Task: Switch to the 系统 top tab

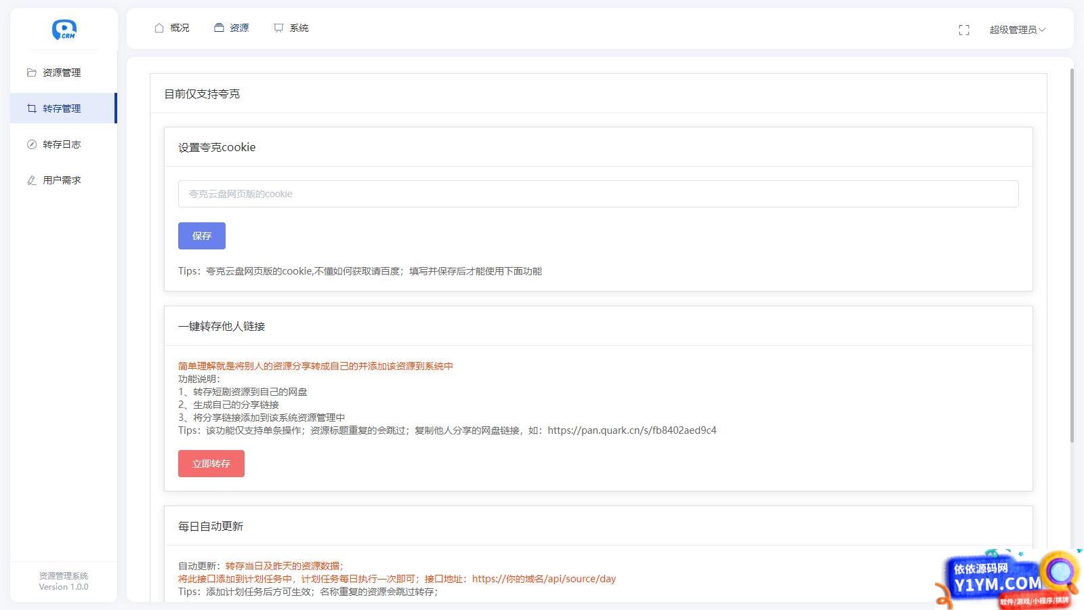Action: pos(291,28)
